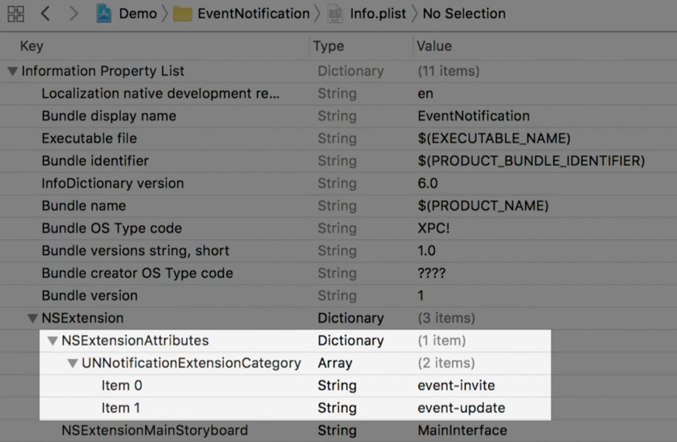The image size is (677, 442).
Task: Collapse the UNNotificationExtensionCategory array
Action: point(73,364)
